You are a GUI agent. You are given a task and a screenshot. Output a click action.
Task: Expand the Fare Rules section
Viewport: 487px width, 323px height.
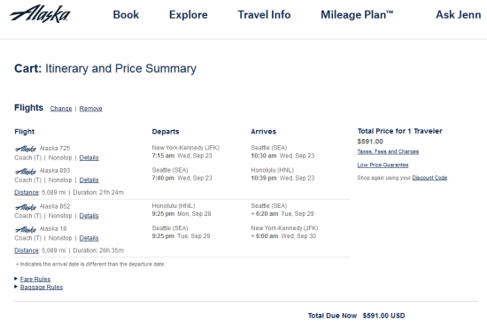click(x=35, y=279)
